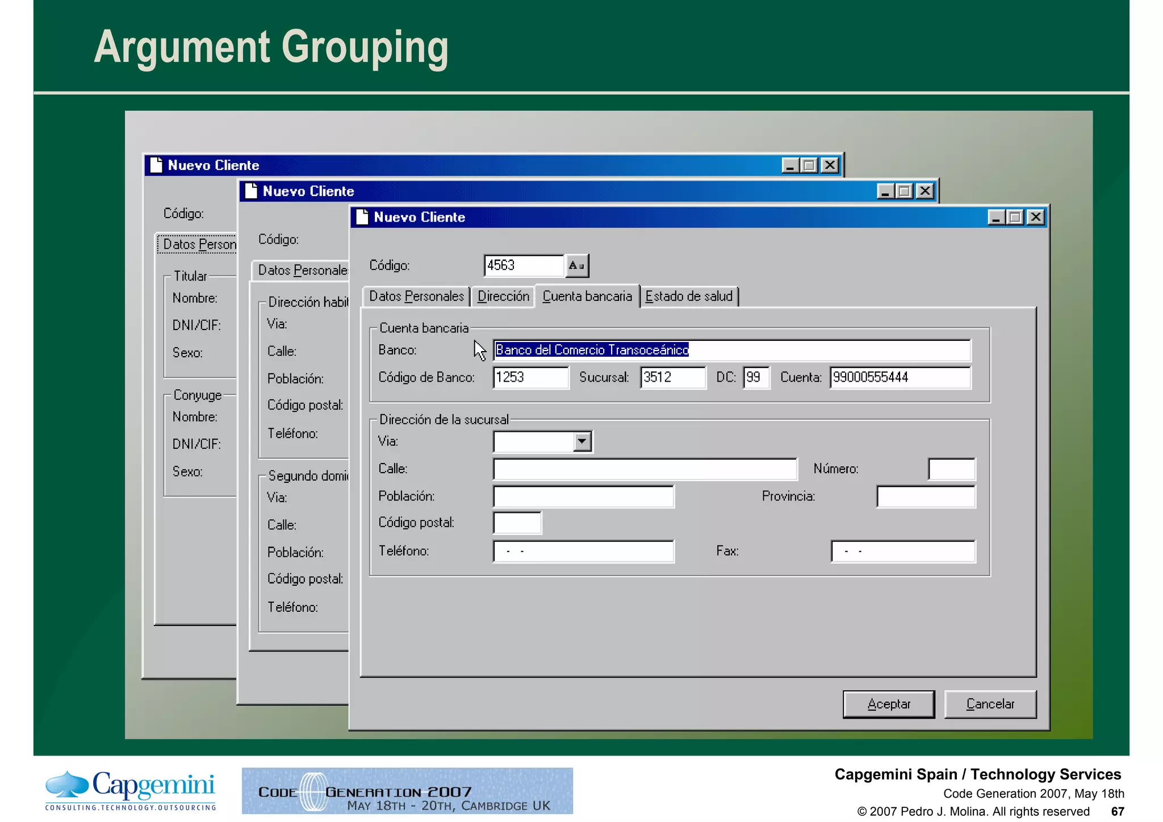The image size is (1163, 822).
Task: Maximize the middle Nuevo Cliente window
Action: 905,191
